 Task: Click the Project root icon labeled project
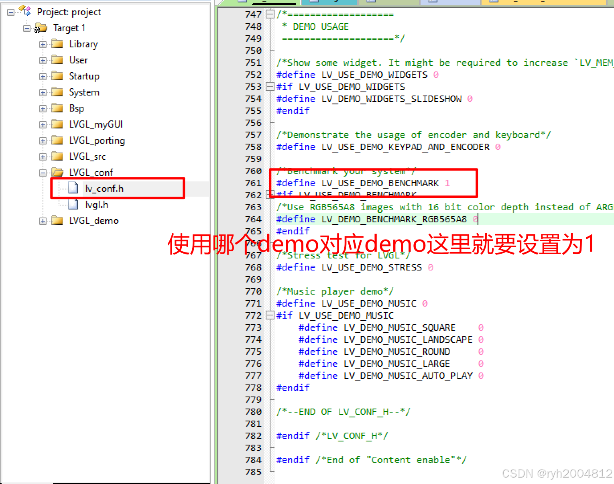pos(23,12)
